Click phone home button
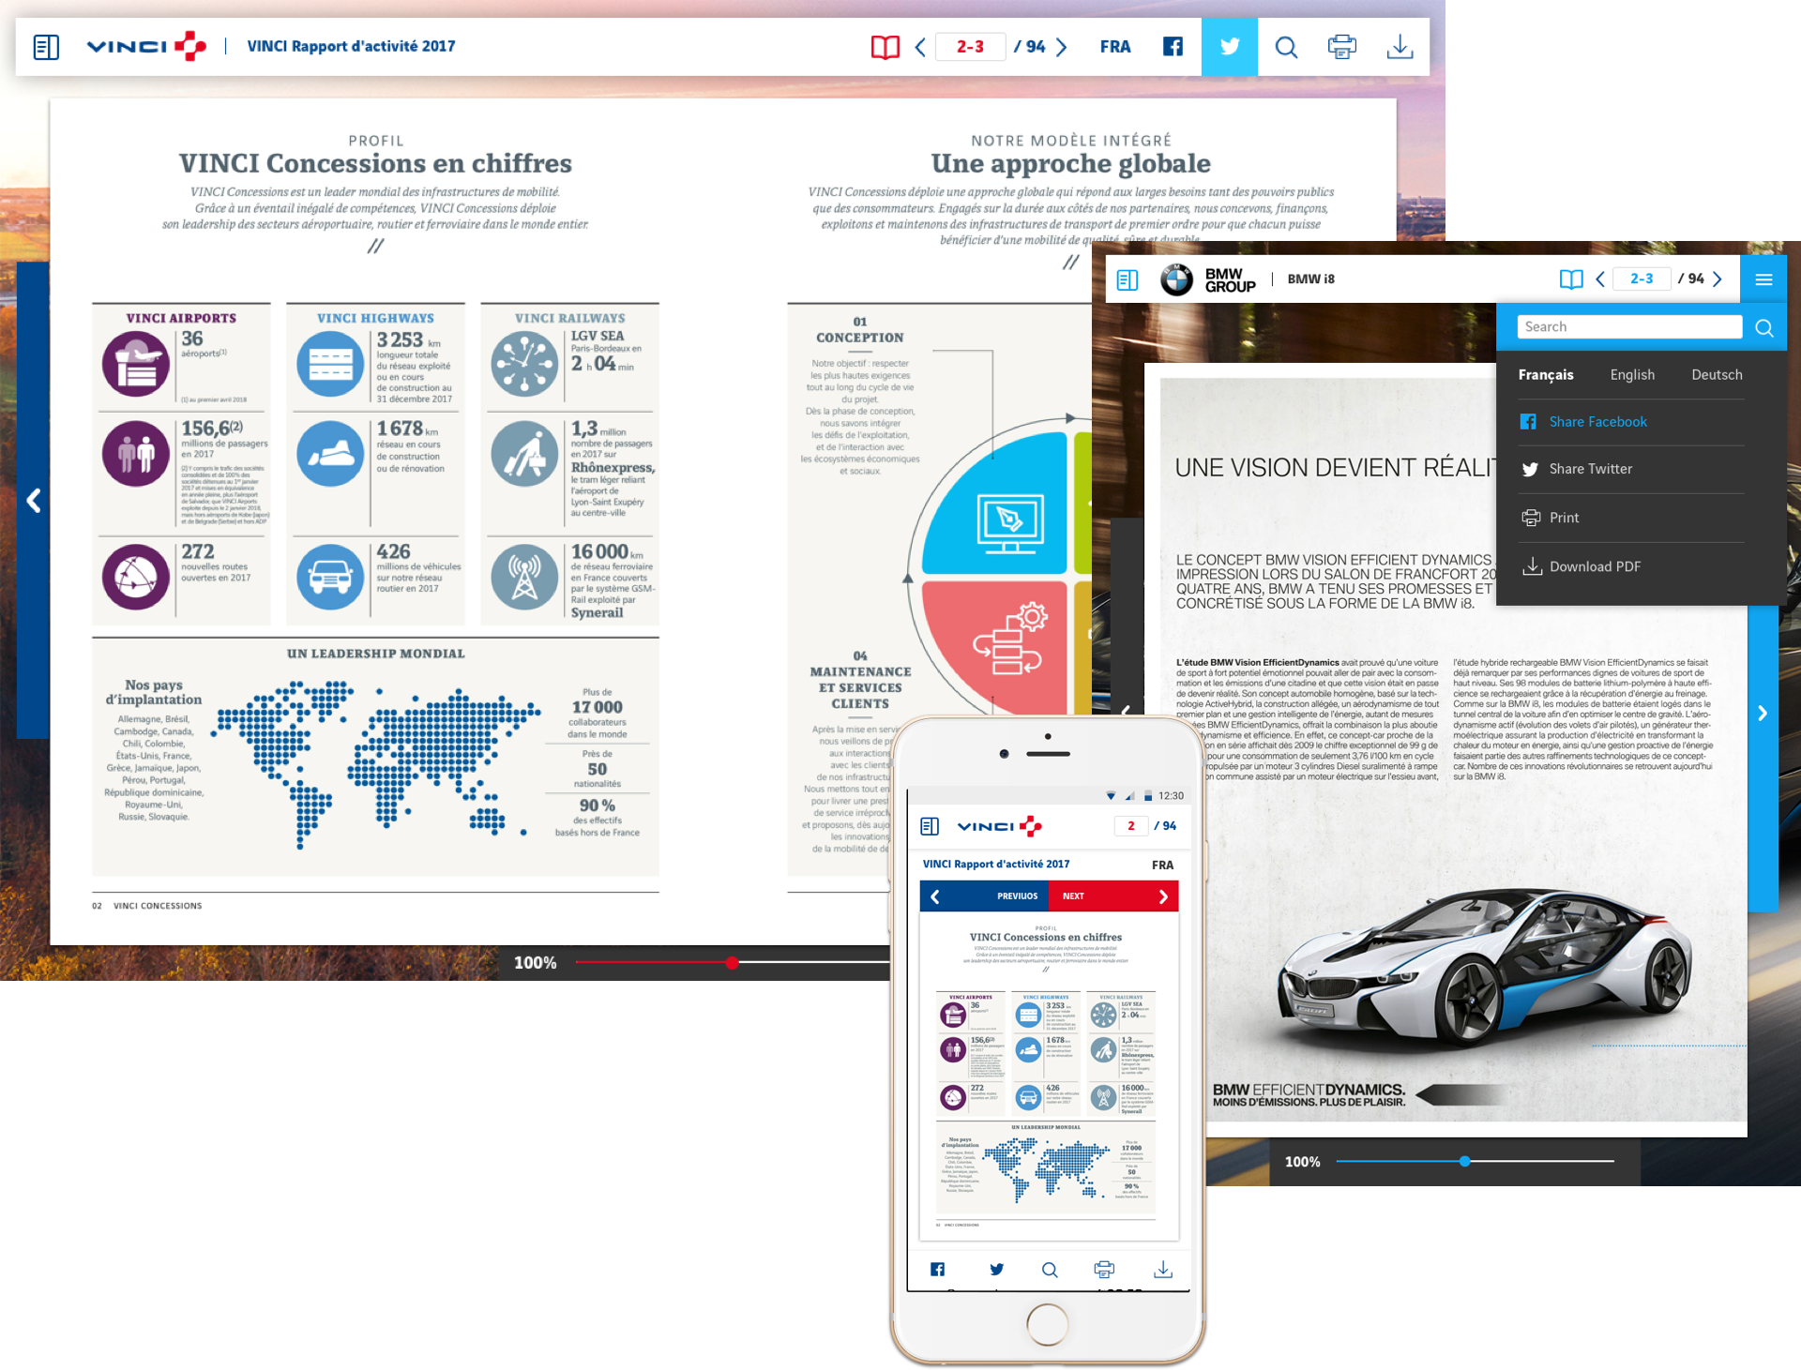The image size is (1801, 1370). click(1047, 1324)
